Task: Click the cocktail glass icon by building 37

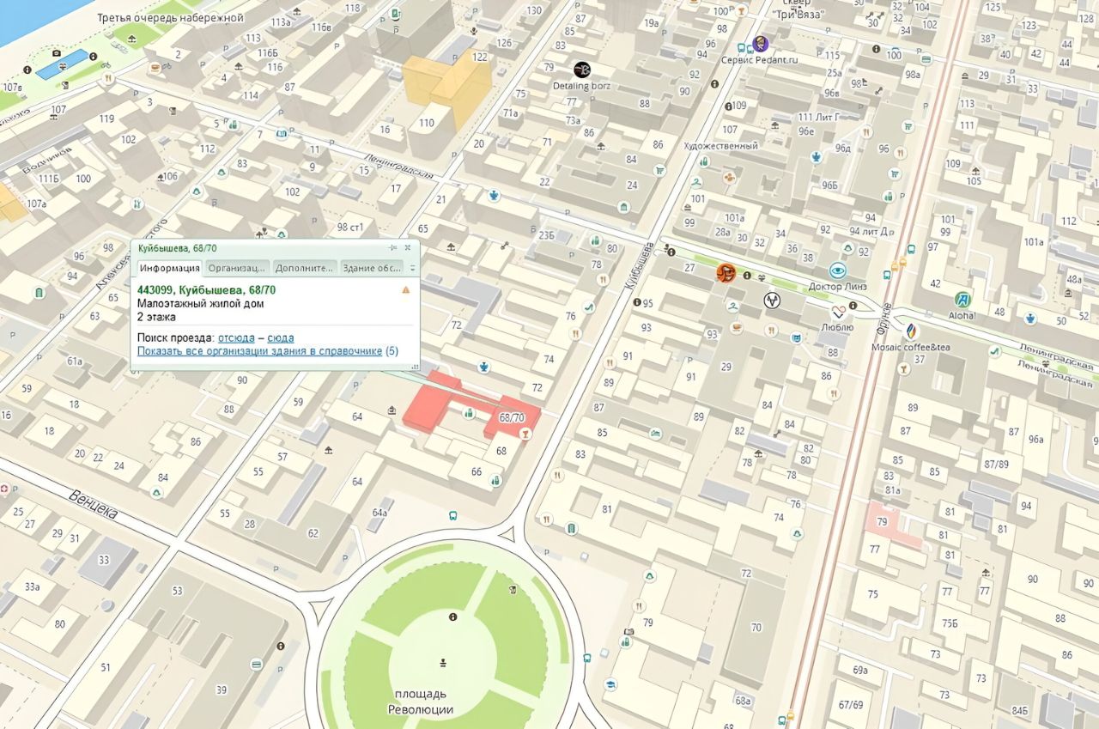Action: [903, 369]
